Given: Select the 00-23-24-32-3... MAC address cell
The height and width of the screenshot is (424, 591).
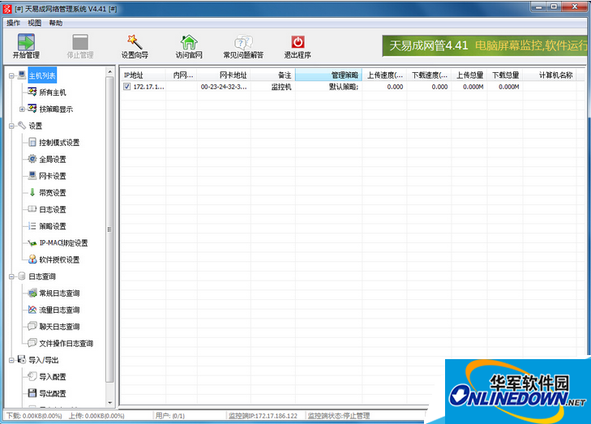Looking at the screenshot, I should tap(224, 87).
